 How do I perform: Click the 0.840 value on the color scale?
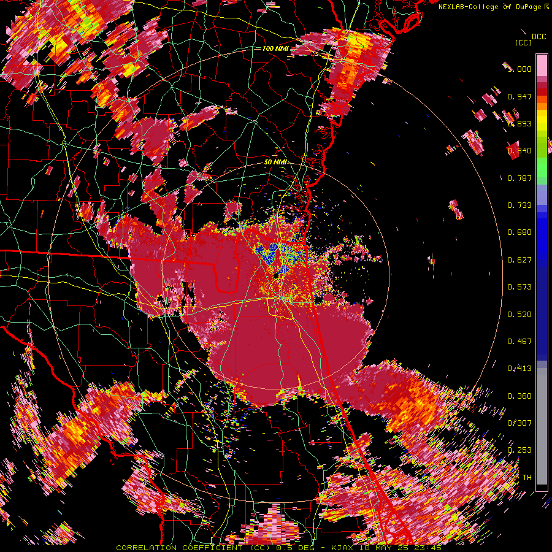[519, 151]
